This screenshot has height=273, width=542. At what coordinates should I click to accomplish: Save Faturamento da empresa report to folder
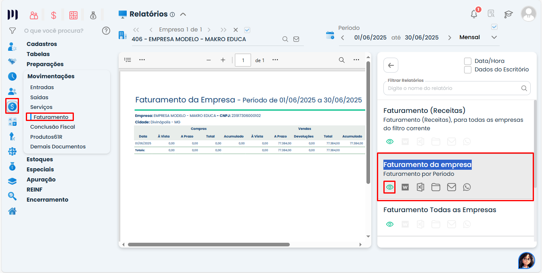pyautogui.click(x=436, y=187)
